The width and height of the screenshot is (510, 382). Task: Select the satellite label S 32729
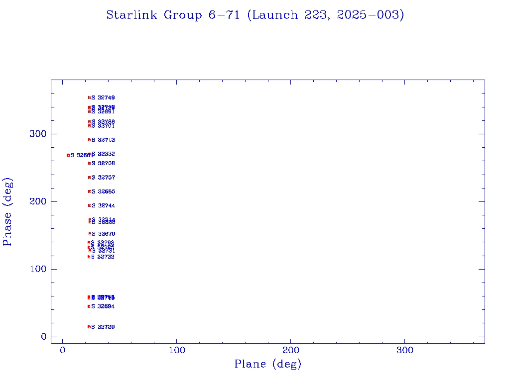pyautogui.click(x=103, y=327)
